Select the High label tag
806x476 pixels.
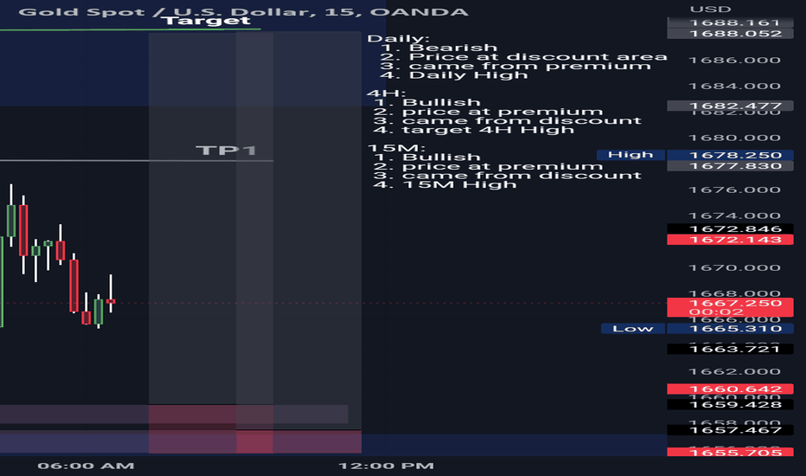[630, 155]
